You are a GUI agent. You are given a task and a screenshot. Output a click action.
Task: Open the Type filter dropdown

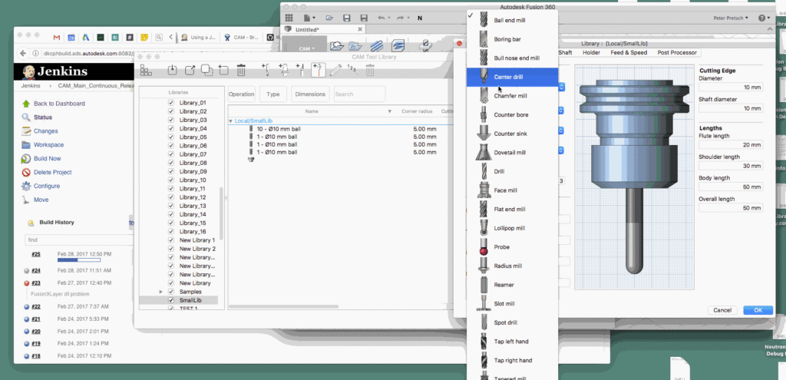[x=273, y=94]
